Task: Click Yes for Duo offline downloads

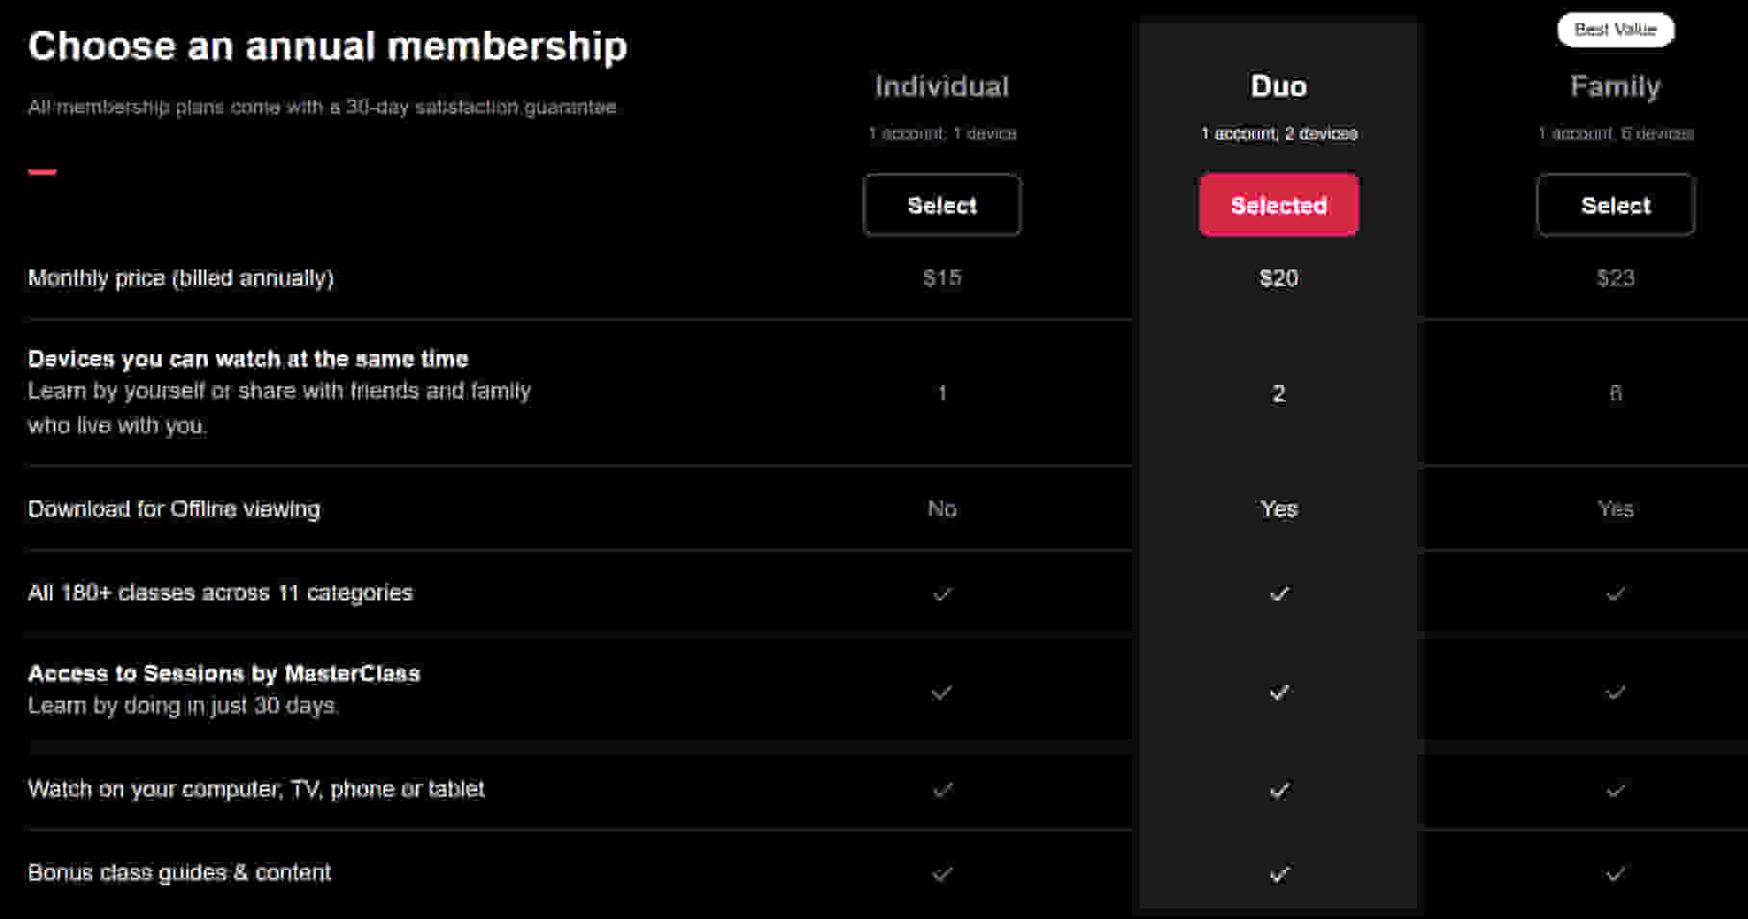Action: point(1278,509)
